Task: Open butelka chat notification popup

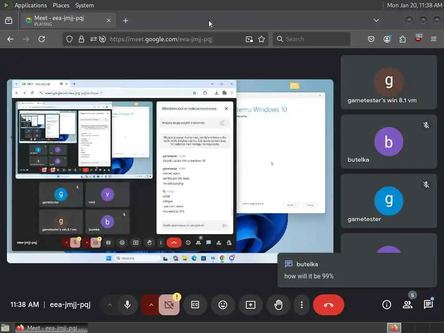Action: click(357, 270)
